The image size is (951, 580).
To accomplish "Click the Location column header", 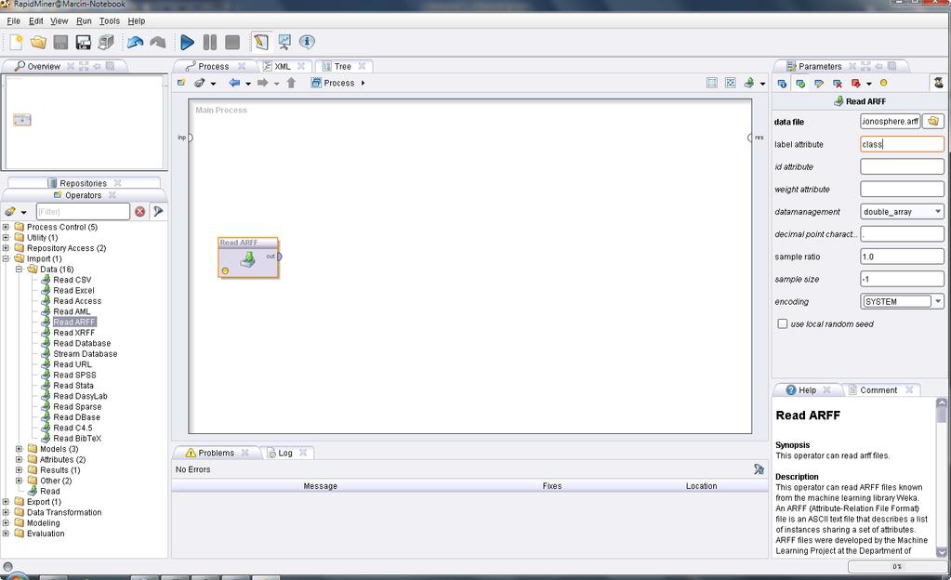I will (701, 486).
